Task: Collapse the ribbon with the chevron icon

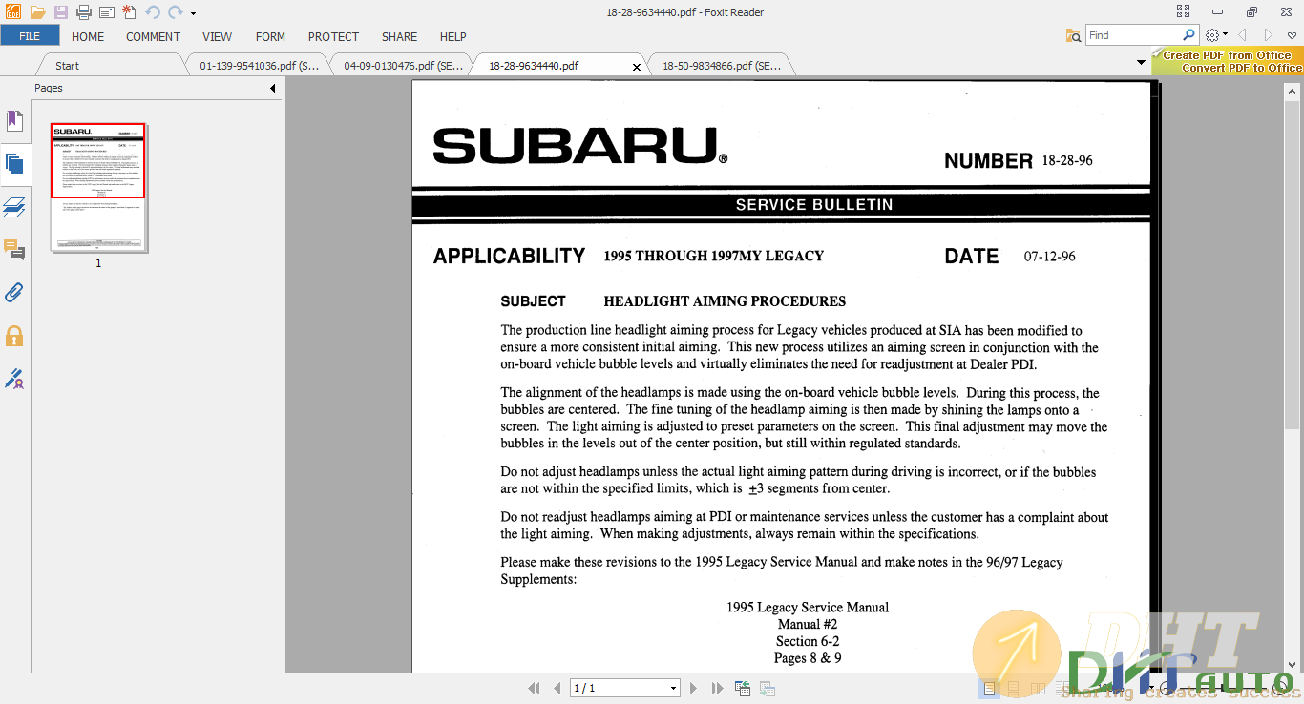Action: 1292,35
